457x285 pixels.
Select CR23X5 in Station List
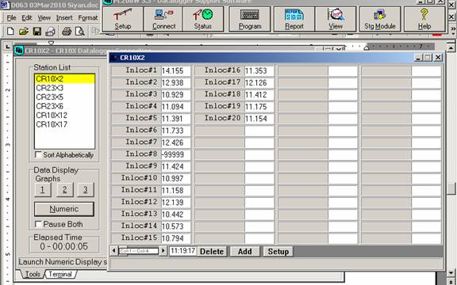point(64,97)
